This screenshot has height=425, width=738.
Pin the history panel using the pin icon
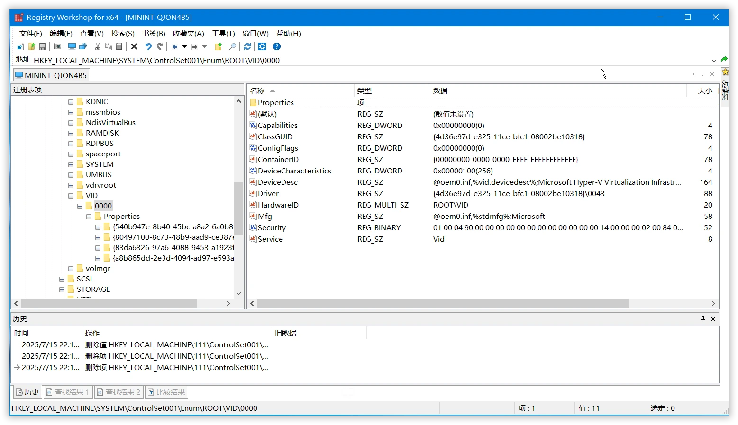703,319
